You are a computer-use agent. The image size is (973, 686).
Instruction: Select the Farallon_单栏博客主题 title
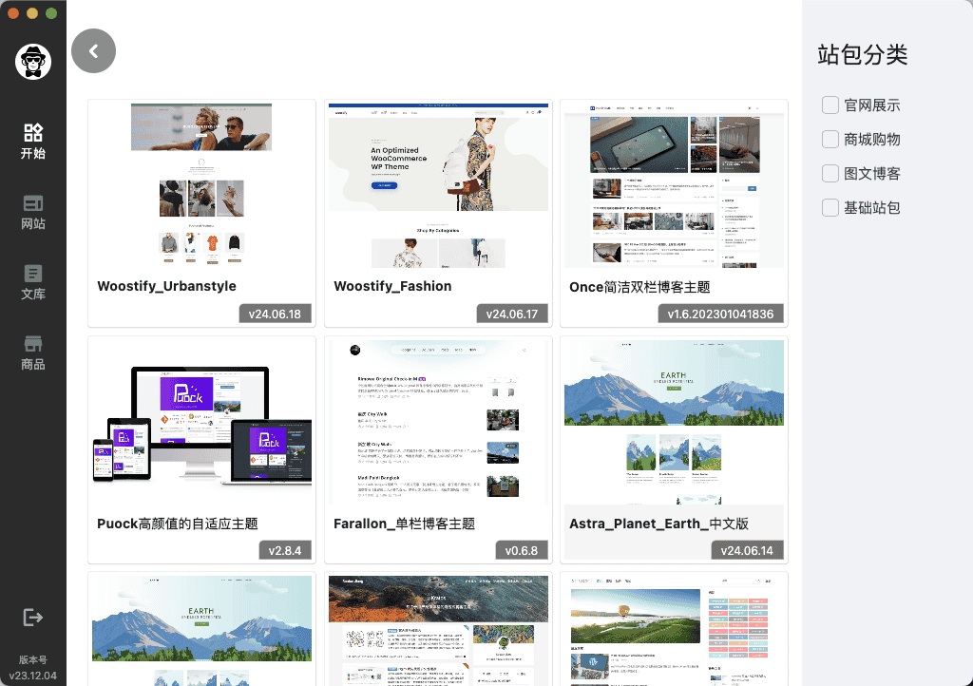point(405,524)
